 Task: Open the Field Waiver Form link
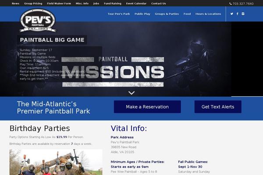pyautogui.click(x=59, y=3)
